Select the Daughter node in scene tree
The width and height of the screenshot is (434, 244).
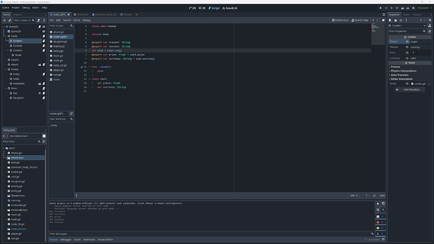pos(18,98)
